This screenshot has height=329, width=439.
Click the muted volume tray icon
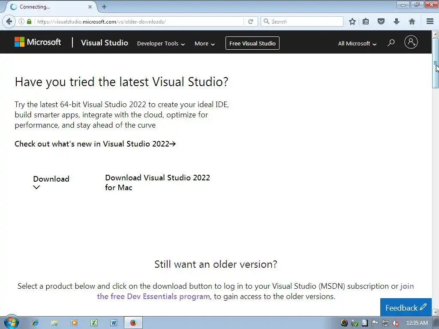tap(396, 323)
